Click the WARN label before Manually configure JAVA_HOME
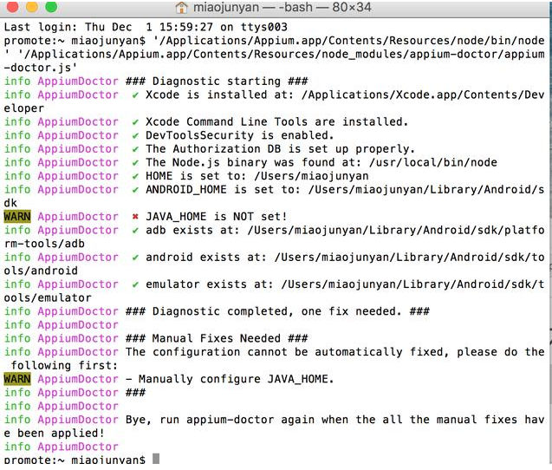 tap(16, 379)
